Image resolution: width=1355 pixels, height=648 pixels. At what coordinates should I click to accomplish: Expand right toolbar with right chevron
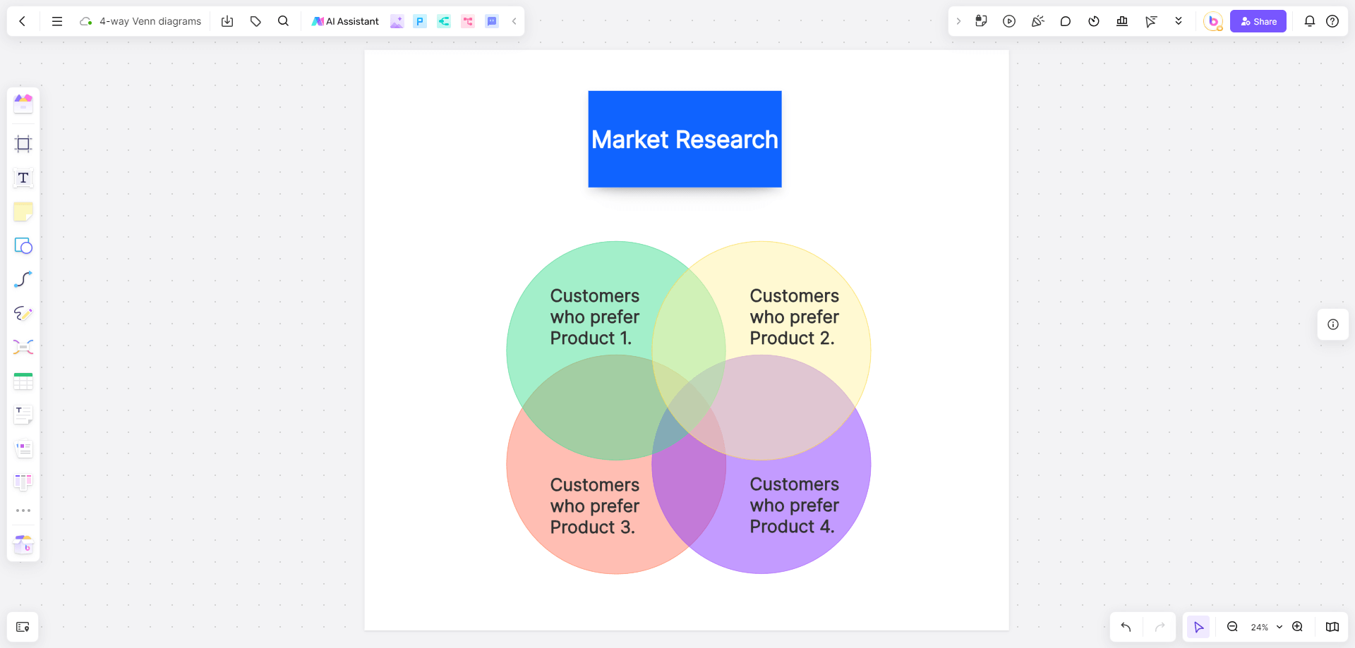pos(958,21)
